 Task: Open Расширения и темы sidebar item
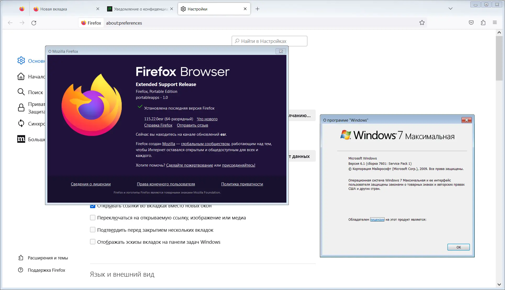point(48,258)
